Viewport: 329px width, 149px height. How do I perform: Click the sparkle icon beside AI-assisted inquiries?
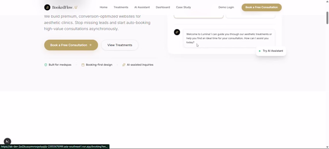coord(124,65)
